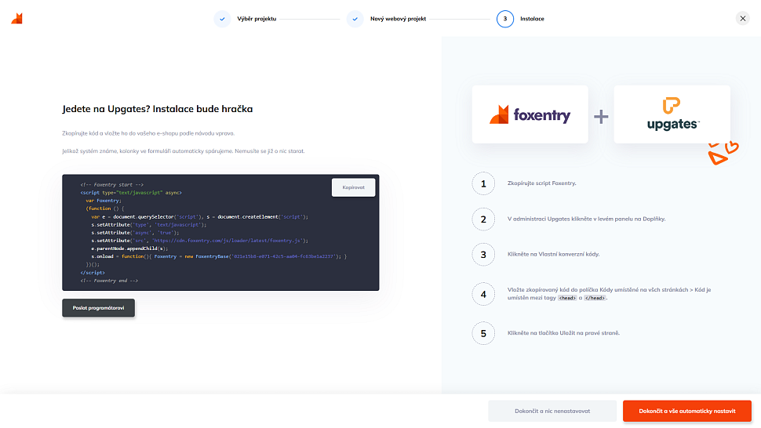The width and height of the screenshot is (761, 428).
Task: Click paragraph starting 'Jelikož systém známe'
Action: tap(184, 151)
